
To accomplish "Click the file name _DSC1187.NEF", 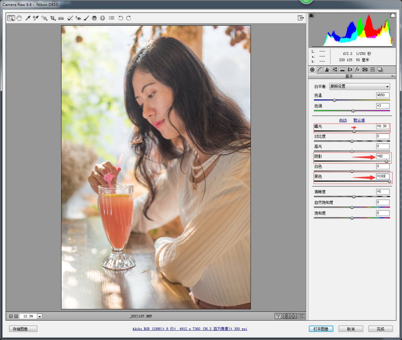I will [x=141, y=316].
